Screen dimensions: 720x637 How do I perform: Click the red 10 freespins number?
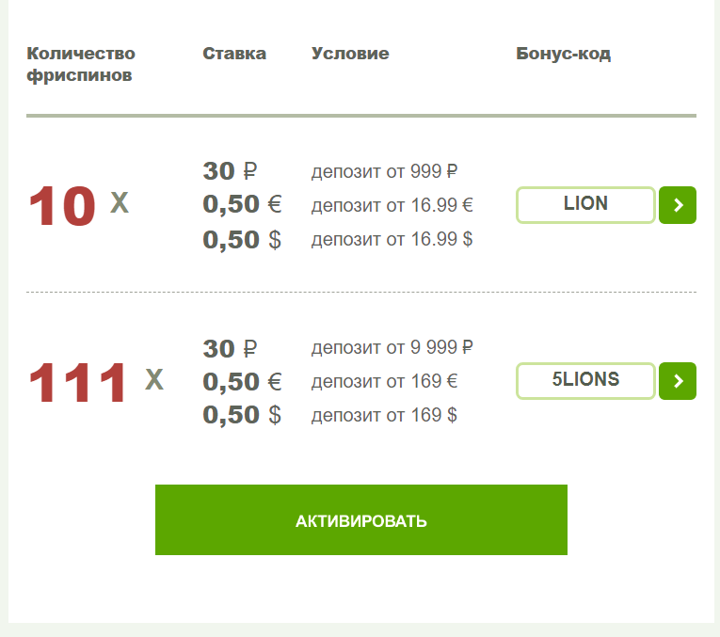tap(62, 206)
